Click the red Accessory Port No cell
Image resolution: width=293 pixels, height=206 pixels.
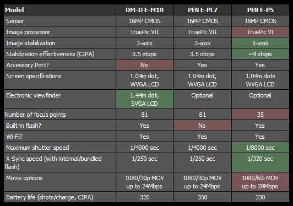click(x=145, y=65)
